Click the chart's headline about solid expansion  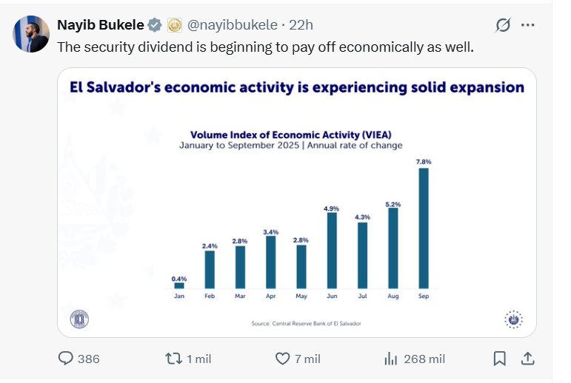coord(296,87)
